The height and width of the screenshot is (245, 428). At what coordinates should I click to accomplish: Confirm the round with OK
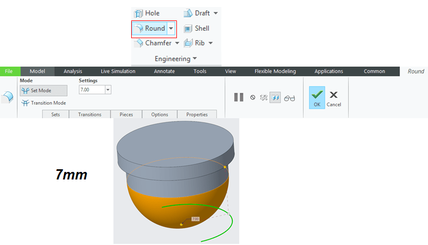point(317,98)
